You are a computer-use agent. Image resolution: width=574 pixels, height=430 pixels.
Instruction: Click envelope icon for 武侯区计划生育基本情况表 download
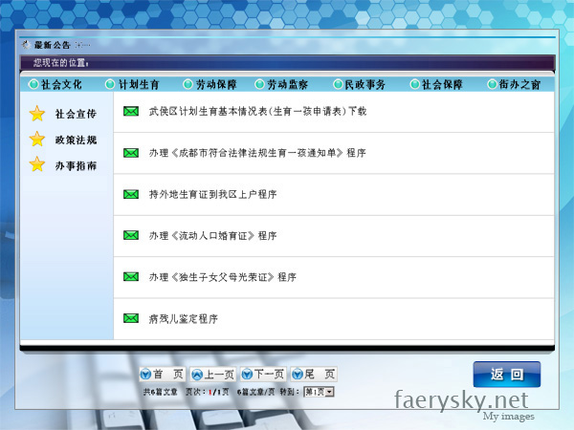(131, 112)
